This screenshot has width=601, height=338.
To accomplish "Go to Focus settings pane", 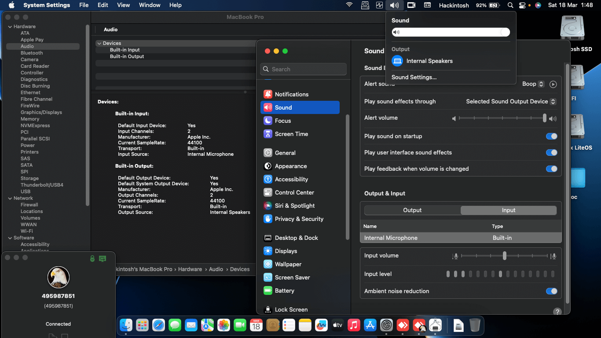I will point(300,121).
